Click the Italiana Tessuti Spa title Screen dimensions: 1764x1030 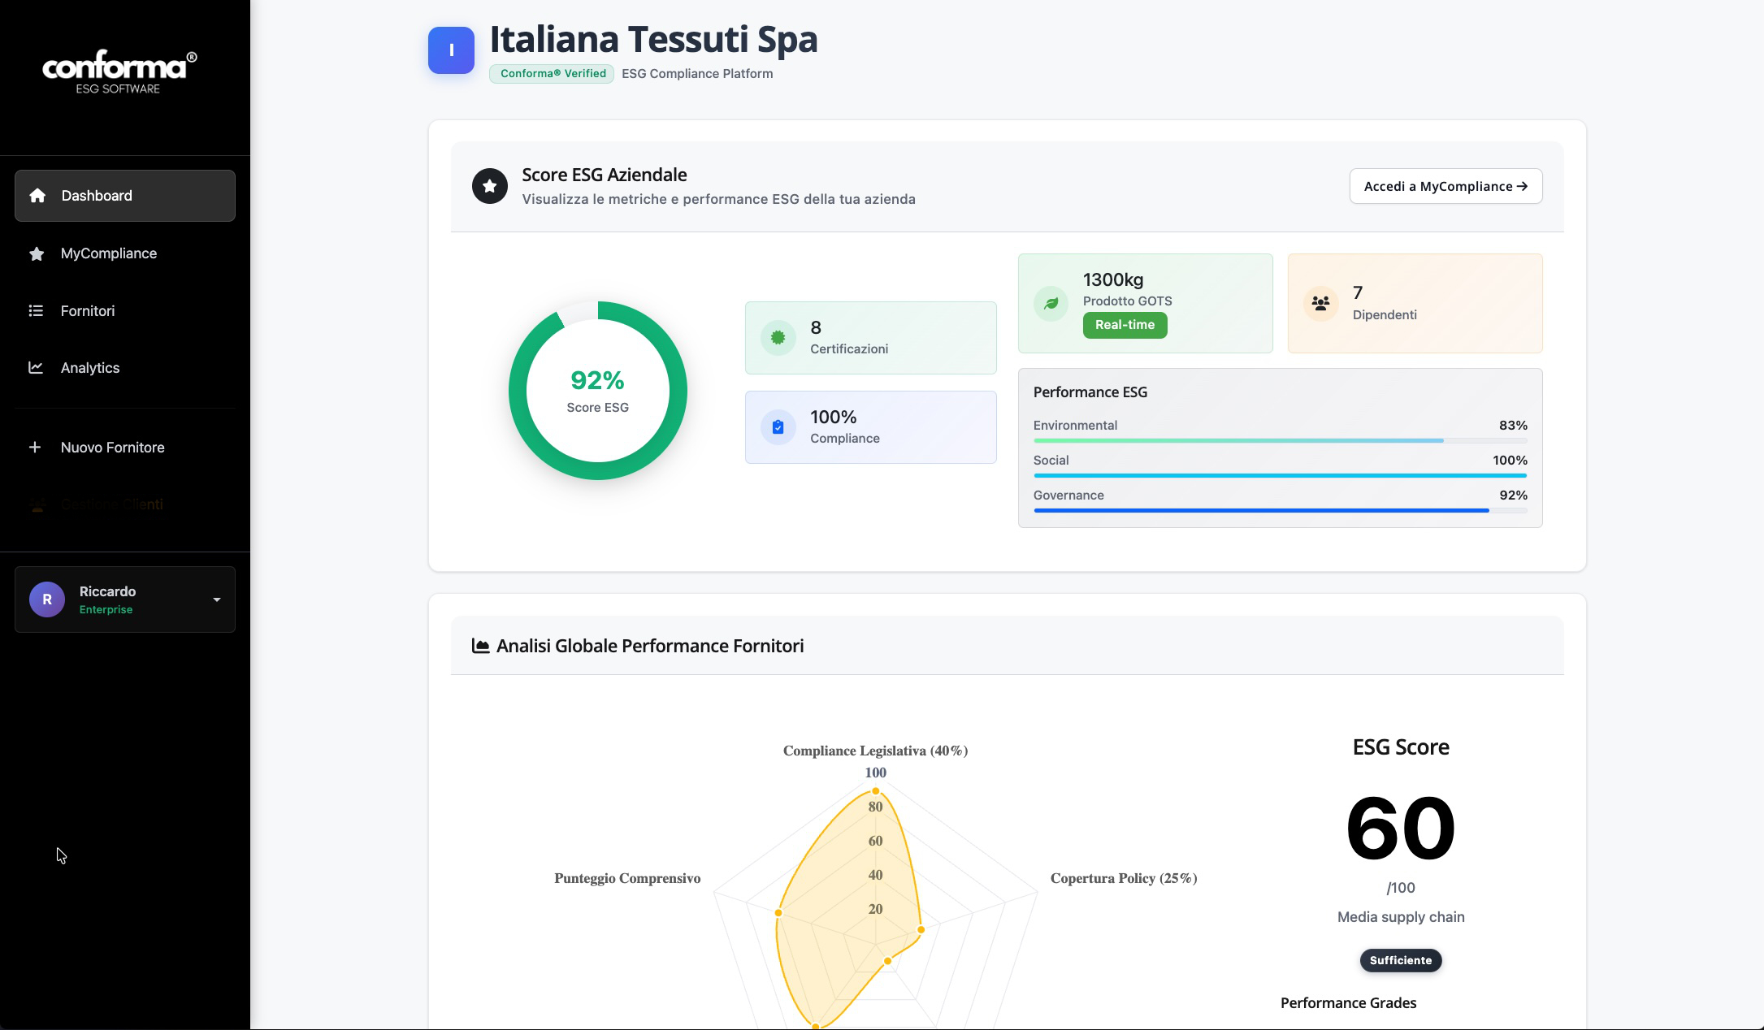(653, 39)
